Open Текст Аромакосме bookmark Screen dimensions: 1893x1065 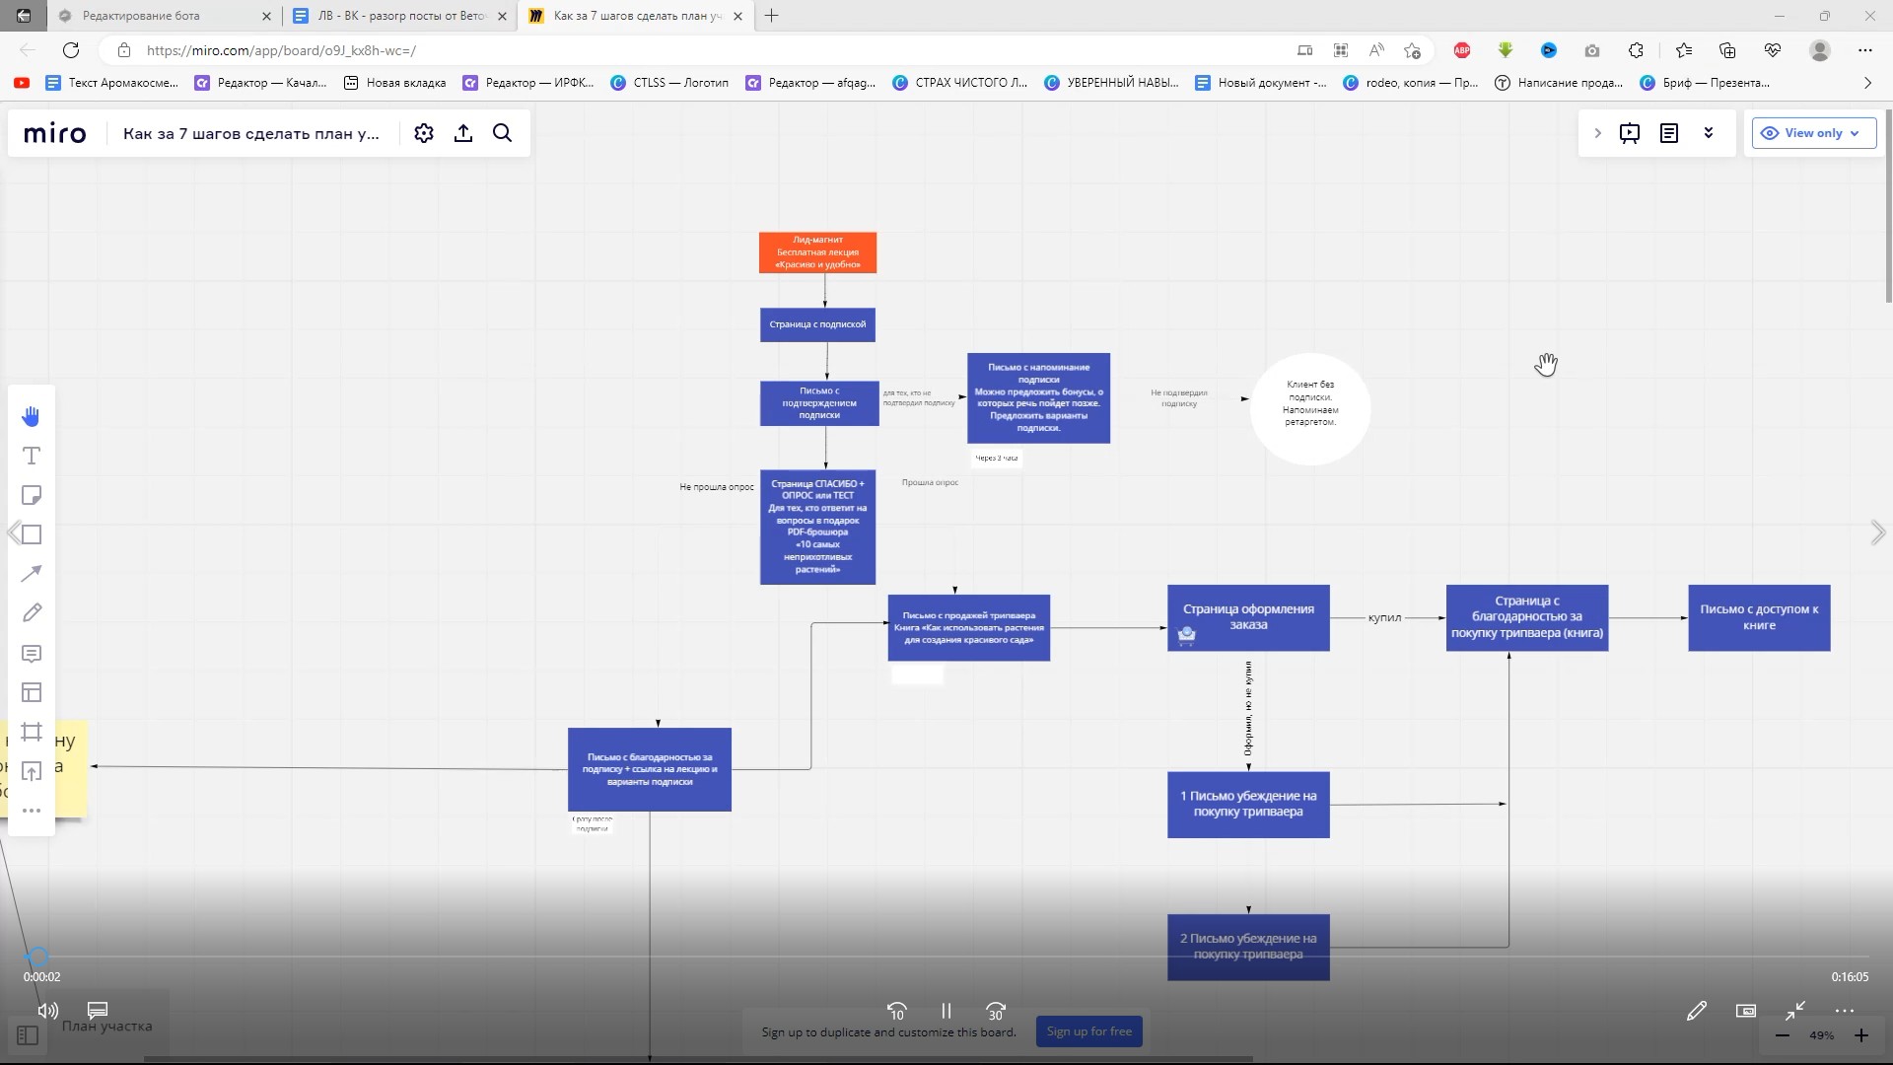tap(112, 83)
